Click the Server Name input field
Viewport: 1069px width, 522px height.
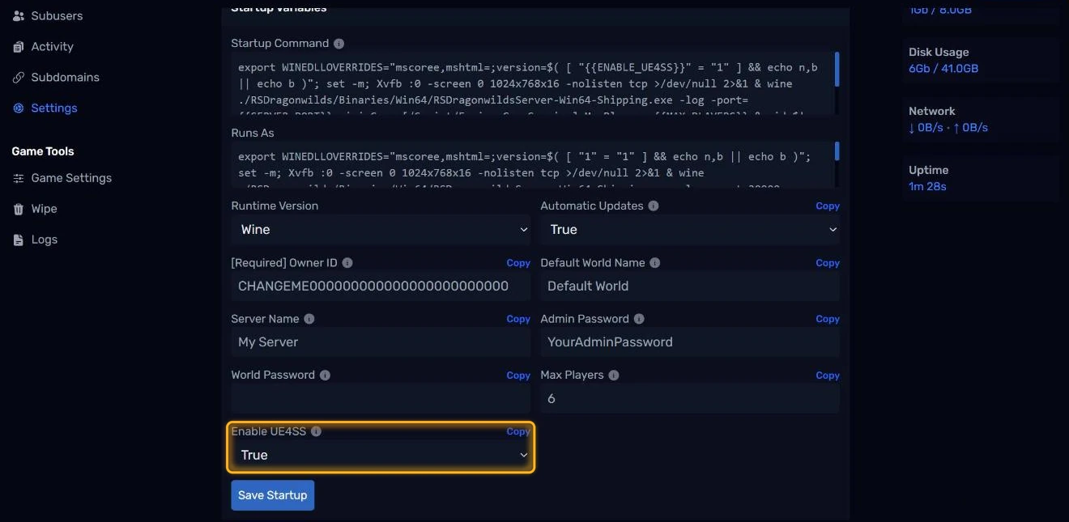click(381, 342)
